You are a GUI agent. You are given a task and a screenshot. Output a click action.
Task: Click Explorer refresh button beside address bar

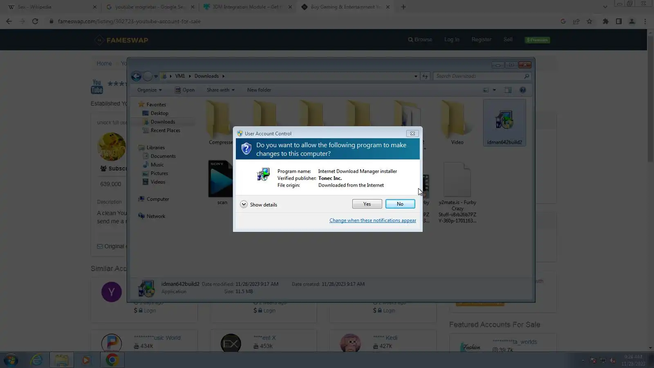click(x=425, y=76)
